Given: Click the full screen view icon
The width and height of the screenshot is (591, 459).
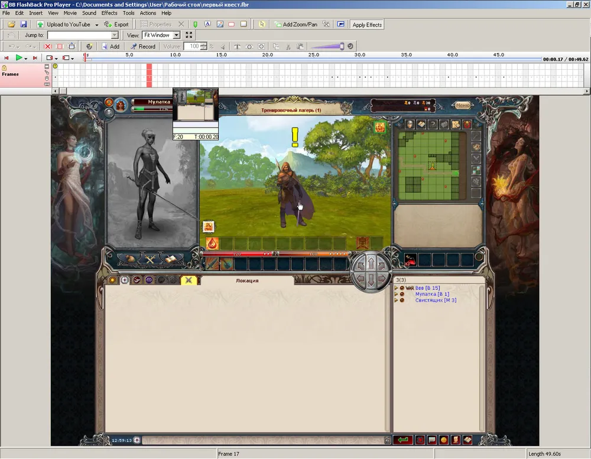Looking at the screenshot, I should (x=189, y=35).
